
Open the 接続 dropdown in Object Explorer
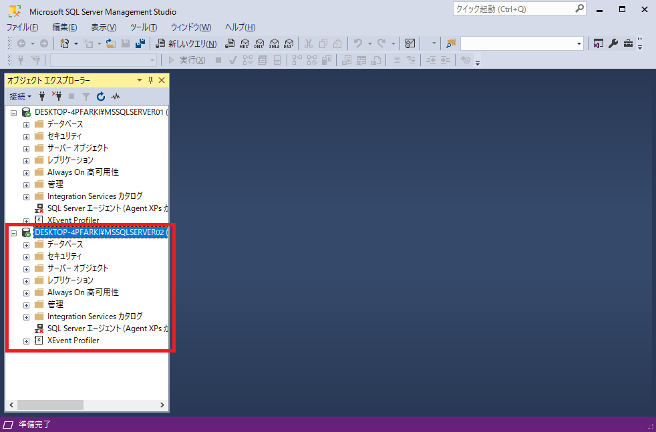pyautogui.click(x=20, y=96)
